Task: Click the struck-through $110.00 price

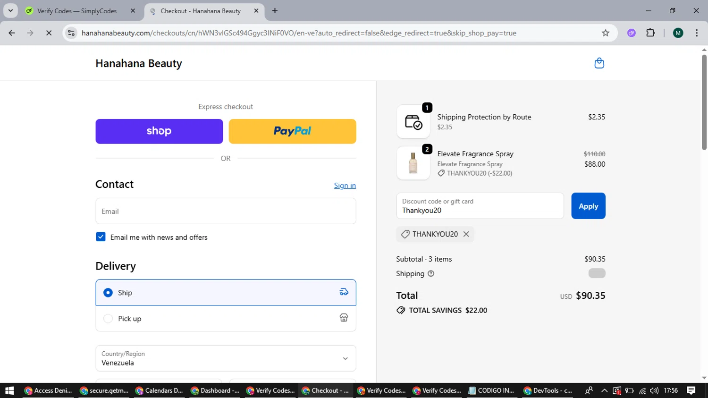Action: tap(594, 154)
